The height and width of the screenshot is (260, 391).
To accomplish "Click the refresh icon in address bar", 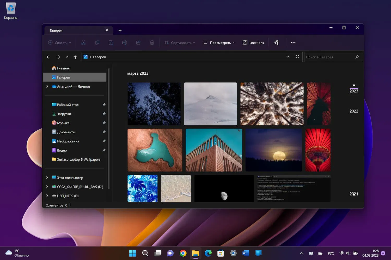I will tap(297, 57).
